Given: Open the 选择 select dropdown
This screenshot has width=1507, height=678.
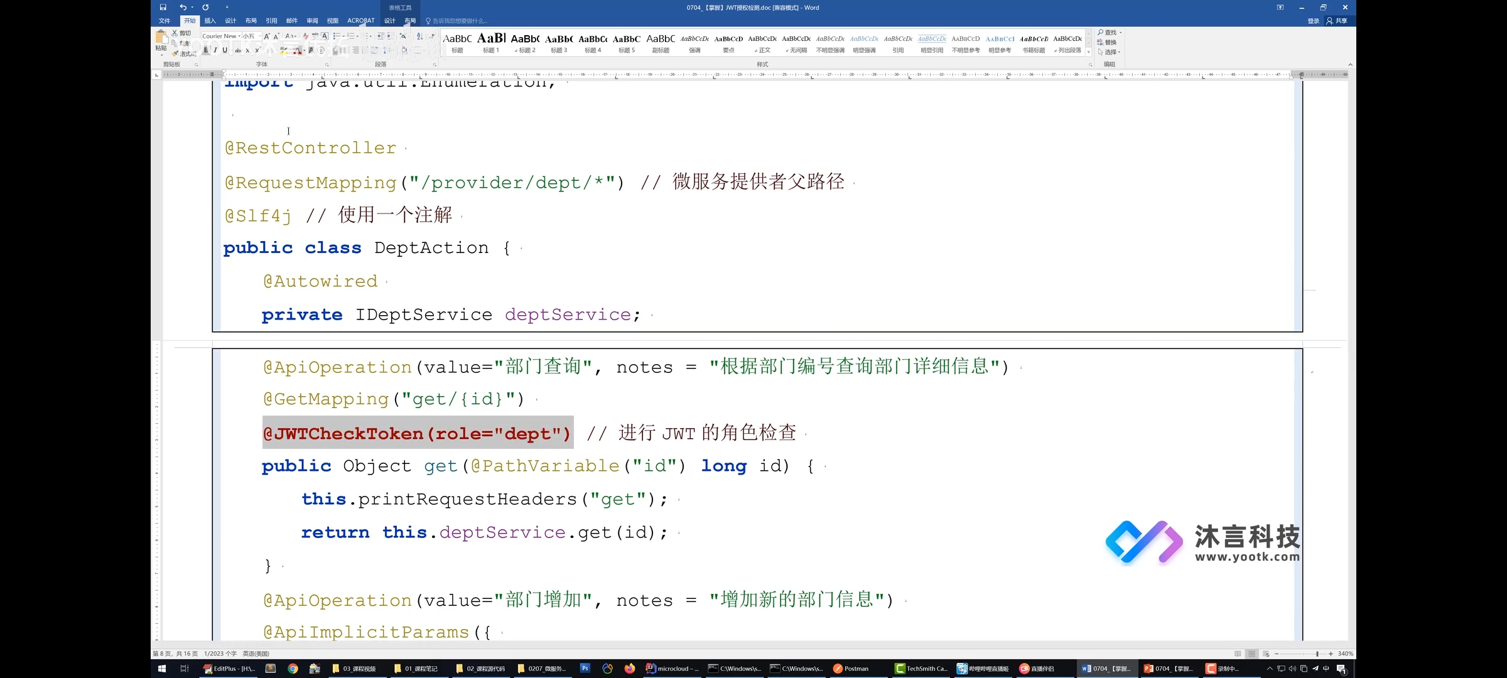Looking at the screenshot, I should (x=1109, y=52).
